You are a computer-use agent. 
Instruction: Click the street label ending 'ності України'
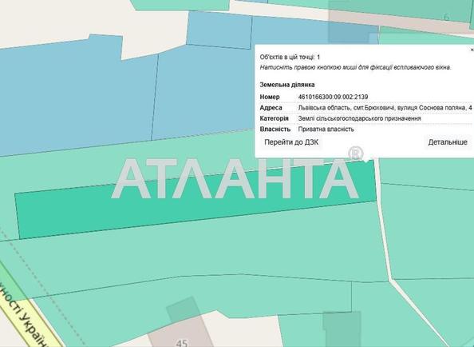(x=24, y=315)
